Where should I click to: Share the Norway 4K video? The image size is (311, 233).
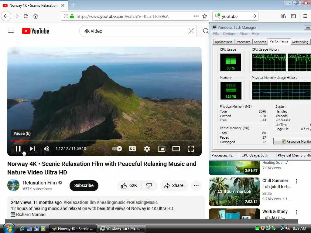coord(174,186)
